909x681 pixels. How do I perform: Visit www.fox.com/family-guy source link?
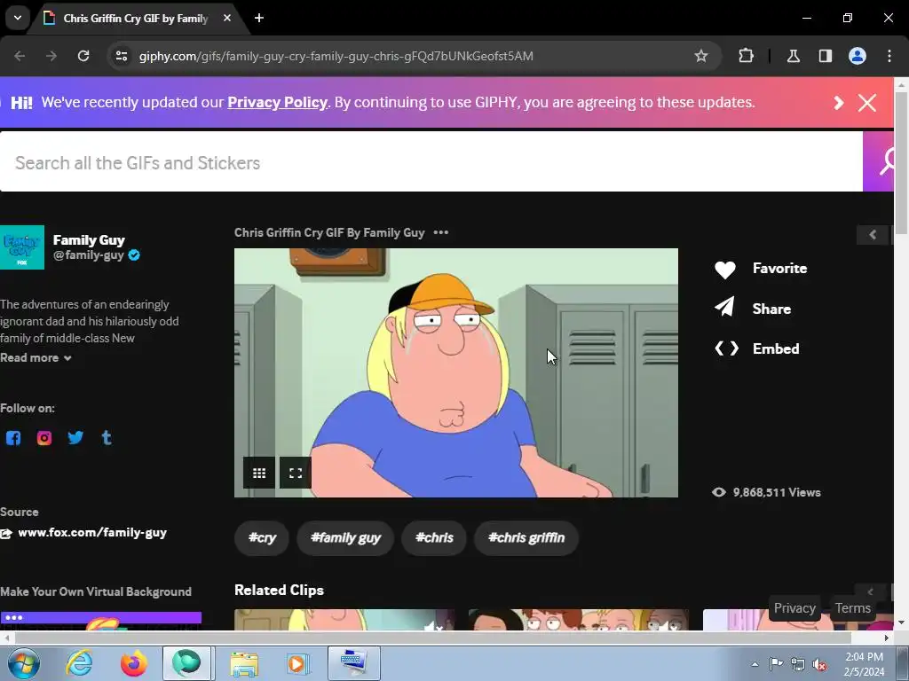click(92, 533)
